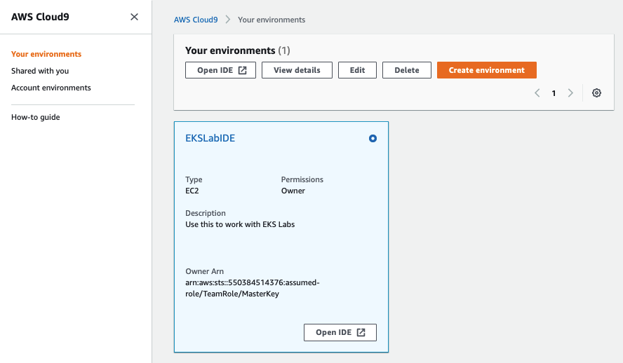Click the Open IDE button in header toolbar
The width and height of the screenshot is (623, 363).
pyautogui.click(x=220, y=70)
